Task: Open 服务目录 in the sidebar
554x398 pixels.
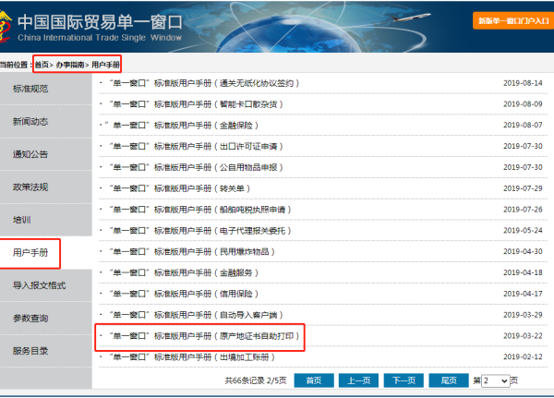Action: (x=30, y=351)
